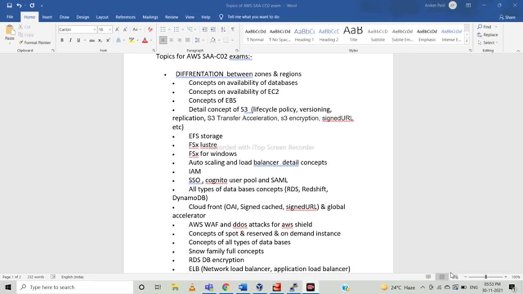Switch to the Mailings tab

pyautogui.click(x=150, y=17)
